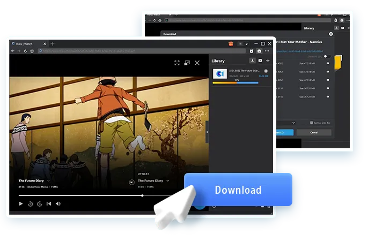Mute the video with the volume icon
Image resolution: width=368 pixels, height=235 pixels.
pos(58,203)
